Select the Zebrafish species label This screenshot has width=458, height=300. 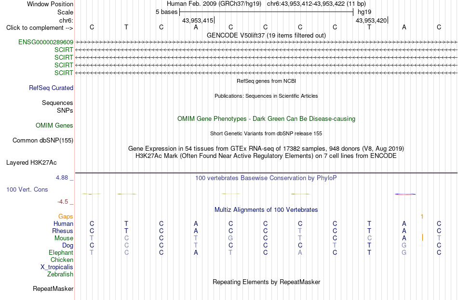pyautogui.click(x=60, y=274)
